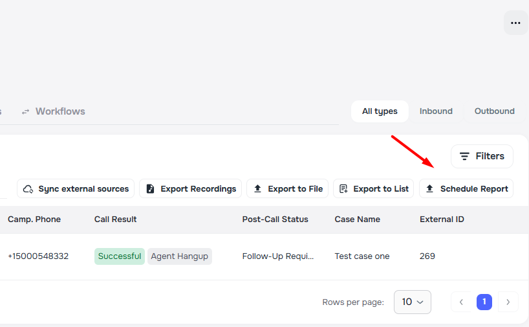Viewport: 529px width, 327px height.
Task: Click the Agent Hangup badge
Action: point(179,256)
